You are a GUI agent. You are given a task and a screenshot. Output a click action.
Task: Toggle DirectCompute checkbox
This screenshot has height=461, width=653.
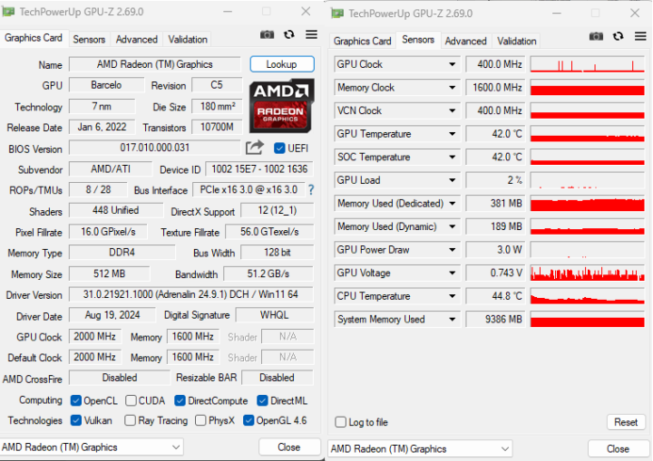tap(180, 400)
